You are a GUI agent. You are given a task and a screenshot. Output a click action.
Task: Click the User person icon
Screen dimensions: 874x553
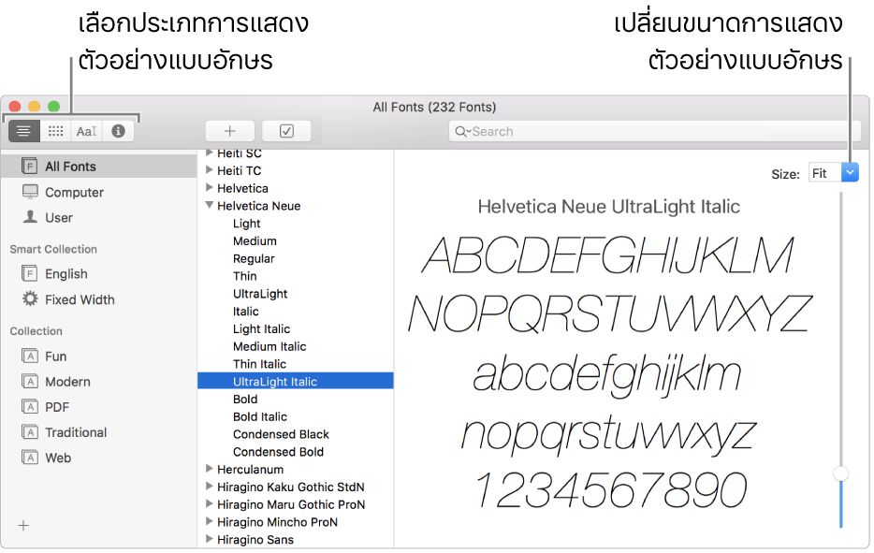[x=30, y=217]
